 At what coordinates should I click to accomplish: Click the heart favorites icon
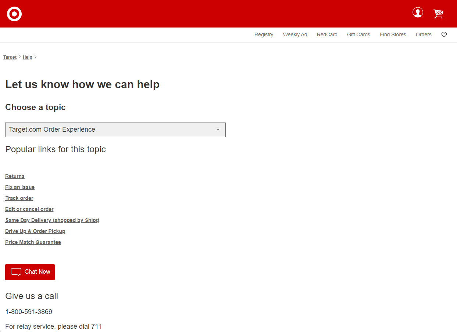point(444,35)
